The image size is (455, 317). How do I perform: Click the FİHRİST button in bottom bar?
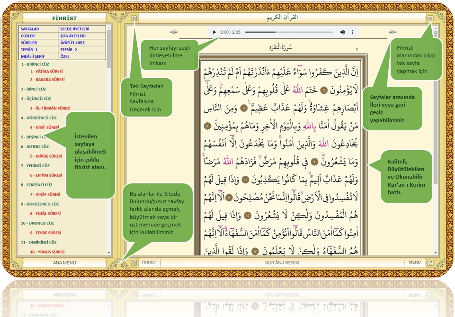(x=150, y=263)
